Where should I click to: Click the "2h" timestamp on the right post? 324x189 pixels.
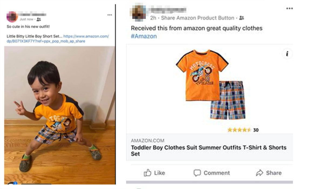point(153,18)
